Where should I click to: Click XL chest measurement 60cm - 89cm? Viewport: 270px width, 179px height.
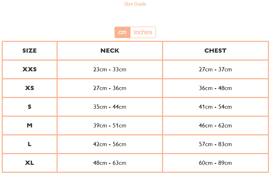(x=215, y=163)
